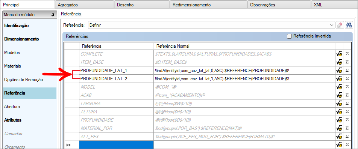
Task: Open formula editor icon for ALTURA row
Action: point(339,111)
